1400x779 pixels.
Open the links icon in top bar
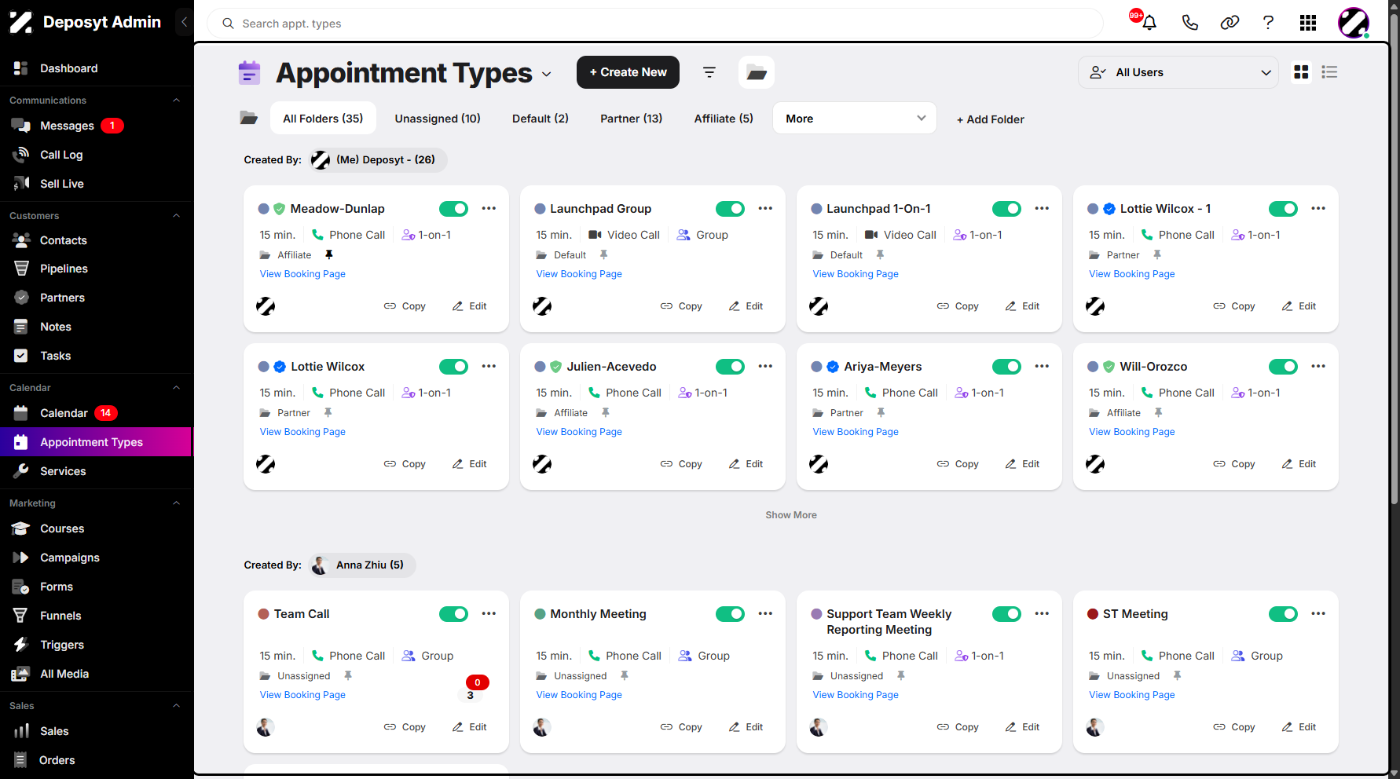coord(1230,23)
